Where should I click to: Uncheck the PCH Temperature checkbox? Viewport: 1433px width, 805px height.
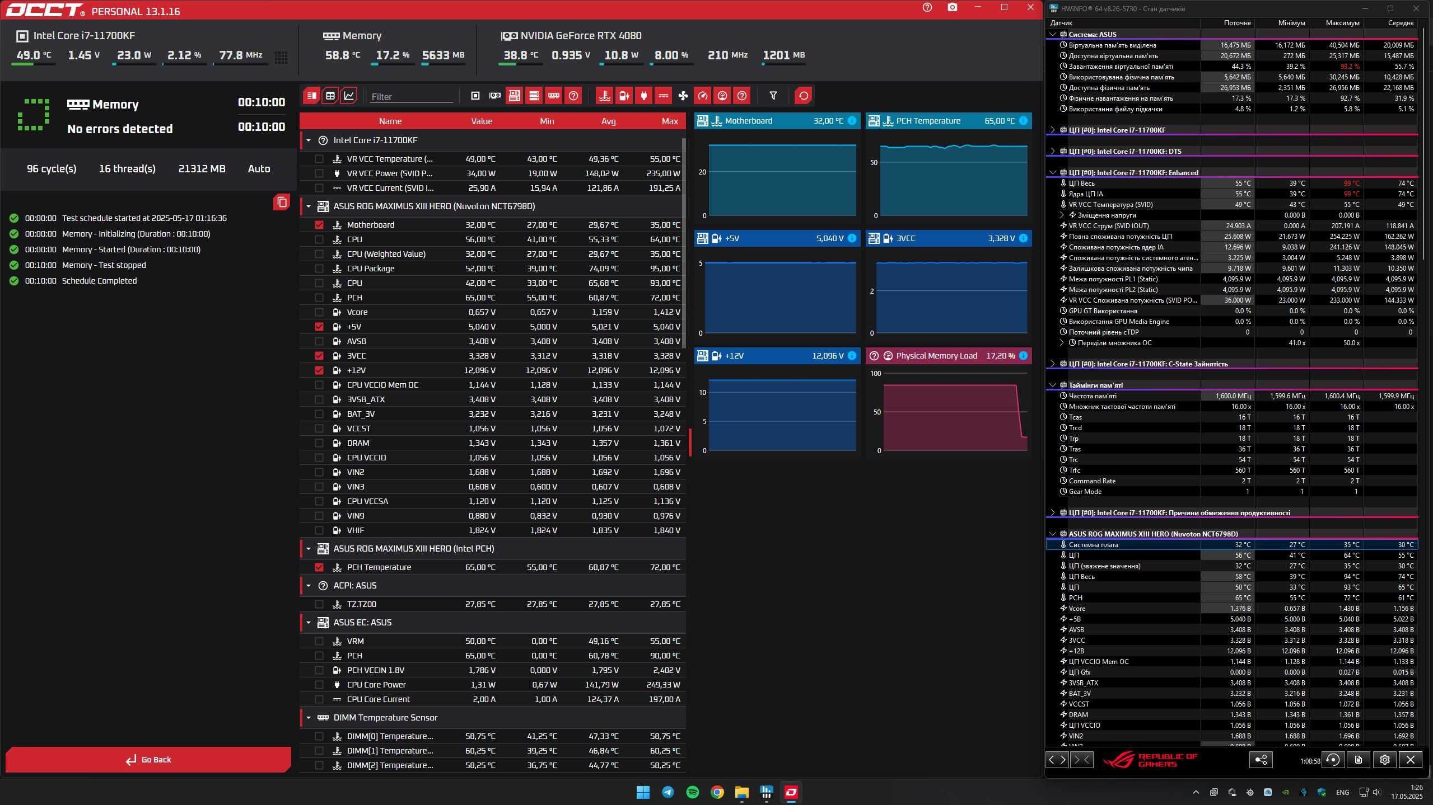click(319, 567)
